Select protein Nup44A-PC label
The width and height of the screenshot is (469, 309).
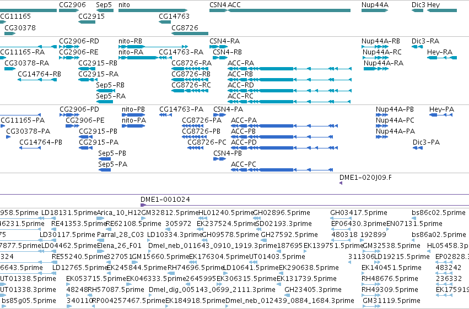coord(395,120)
